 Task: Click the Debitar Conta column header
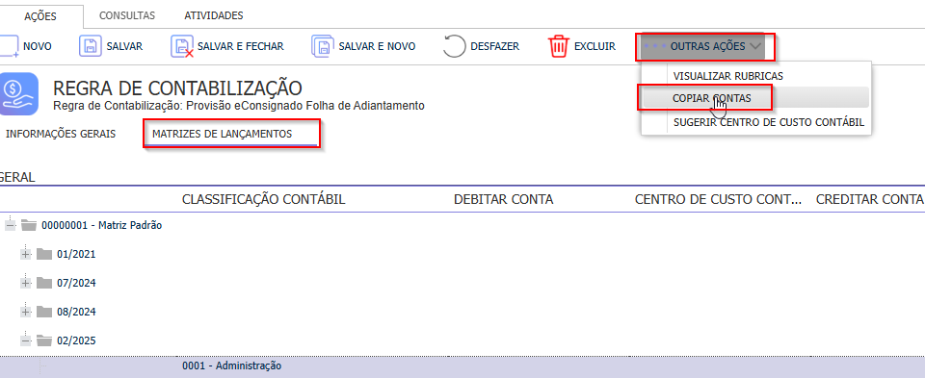tap(503, 200)
